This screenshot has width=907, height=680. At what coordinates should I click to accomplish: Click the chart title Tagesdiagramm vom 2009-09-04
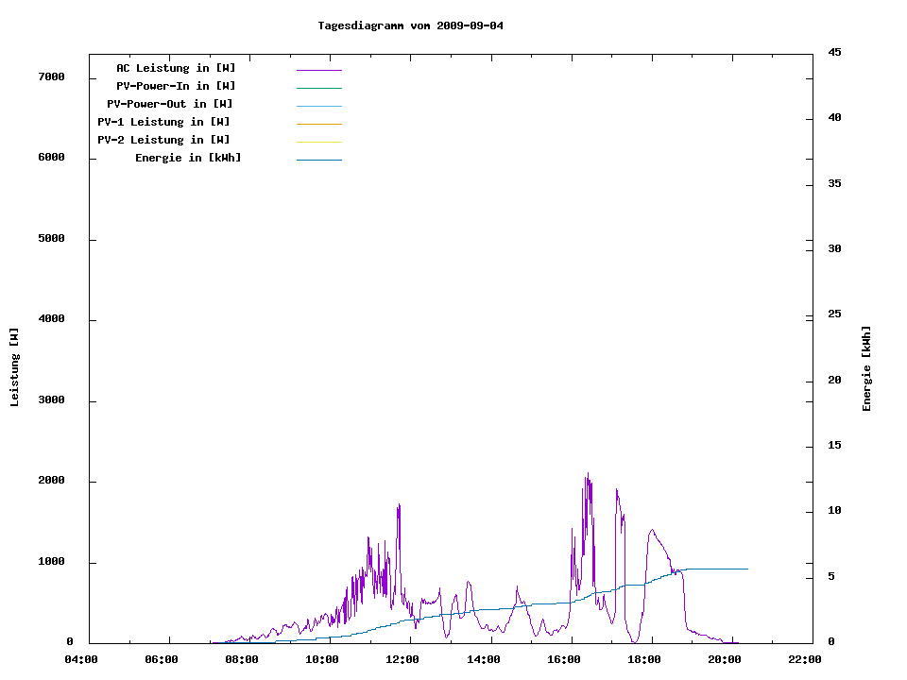tap(410, 25)
